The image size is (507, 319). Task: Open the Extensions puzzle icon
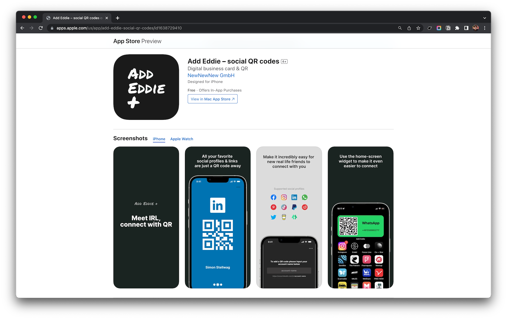pyautogui.click(x=457, y=28)
